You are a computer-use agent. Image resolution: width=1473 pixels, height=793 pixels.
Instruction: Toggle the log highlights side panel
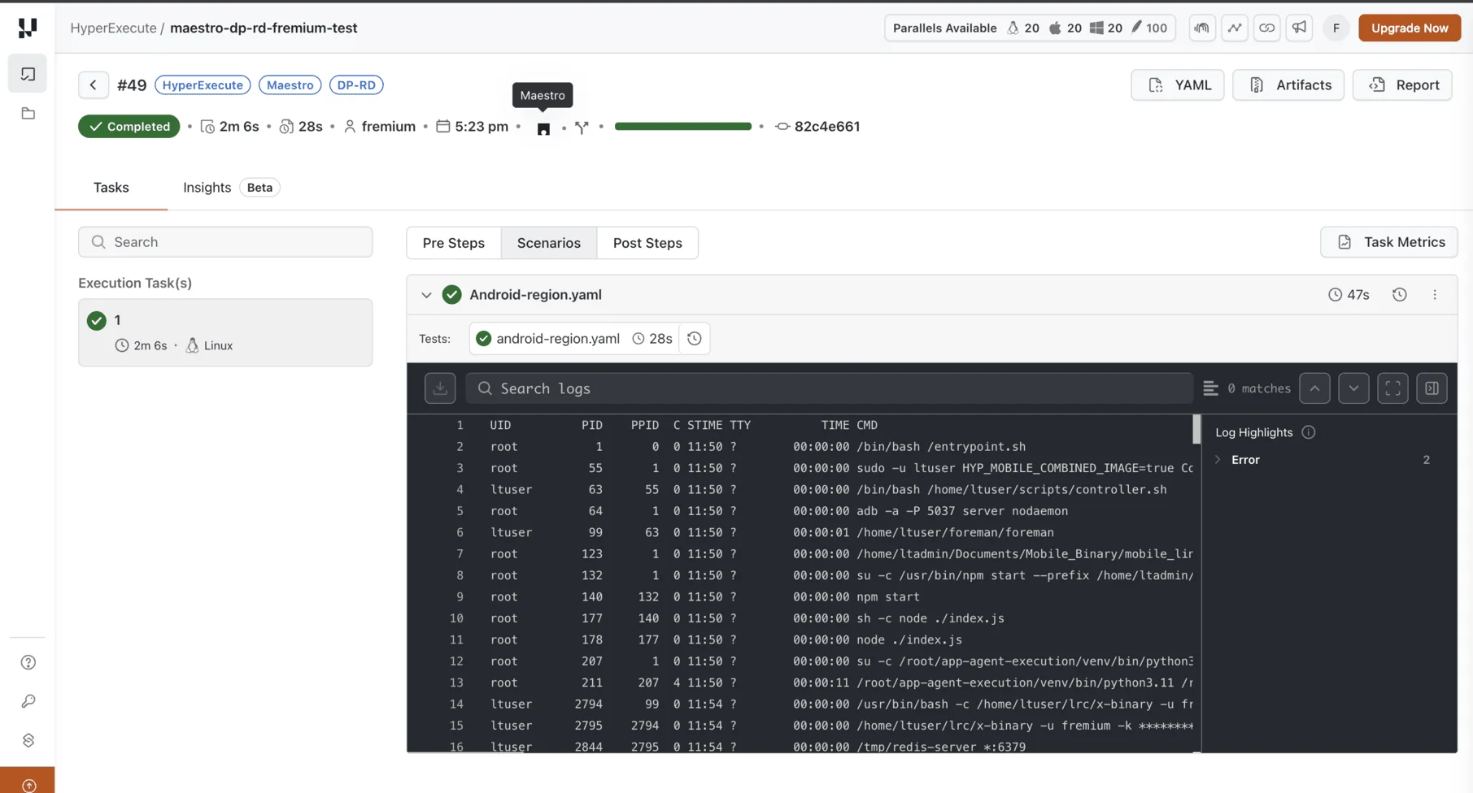tap(1432, 388)
